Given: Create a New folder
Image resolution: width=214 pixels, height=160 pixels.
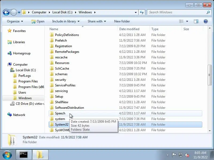Looking at the screenshot, I should click(x=122, y=21).
